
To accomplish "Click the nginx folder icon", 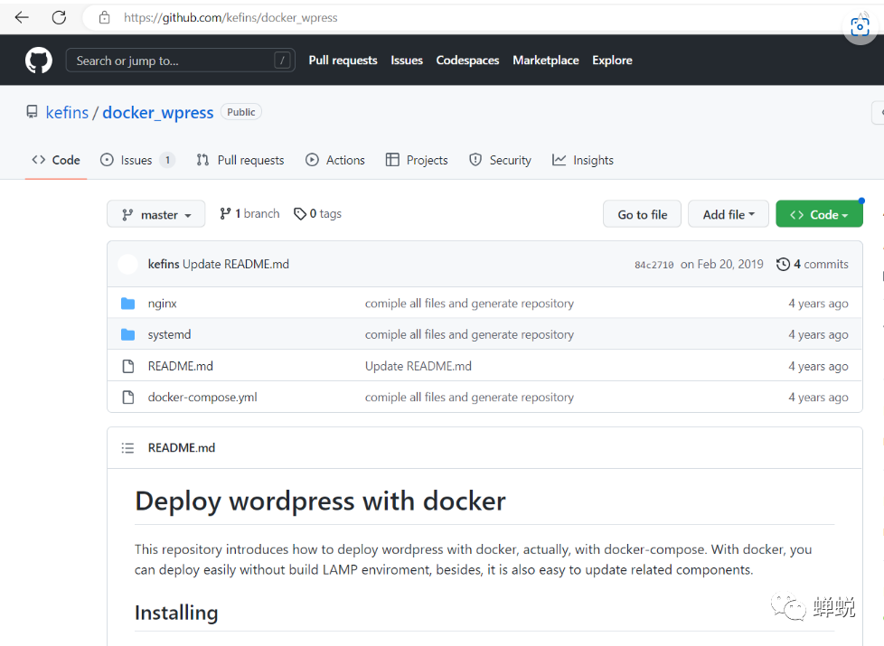I will click(127, 304).
